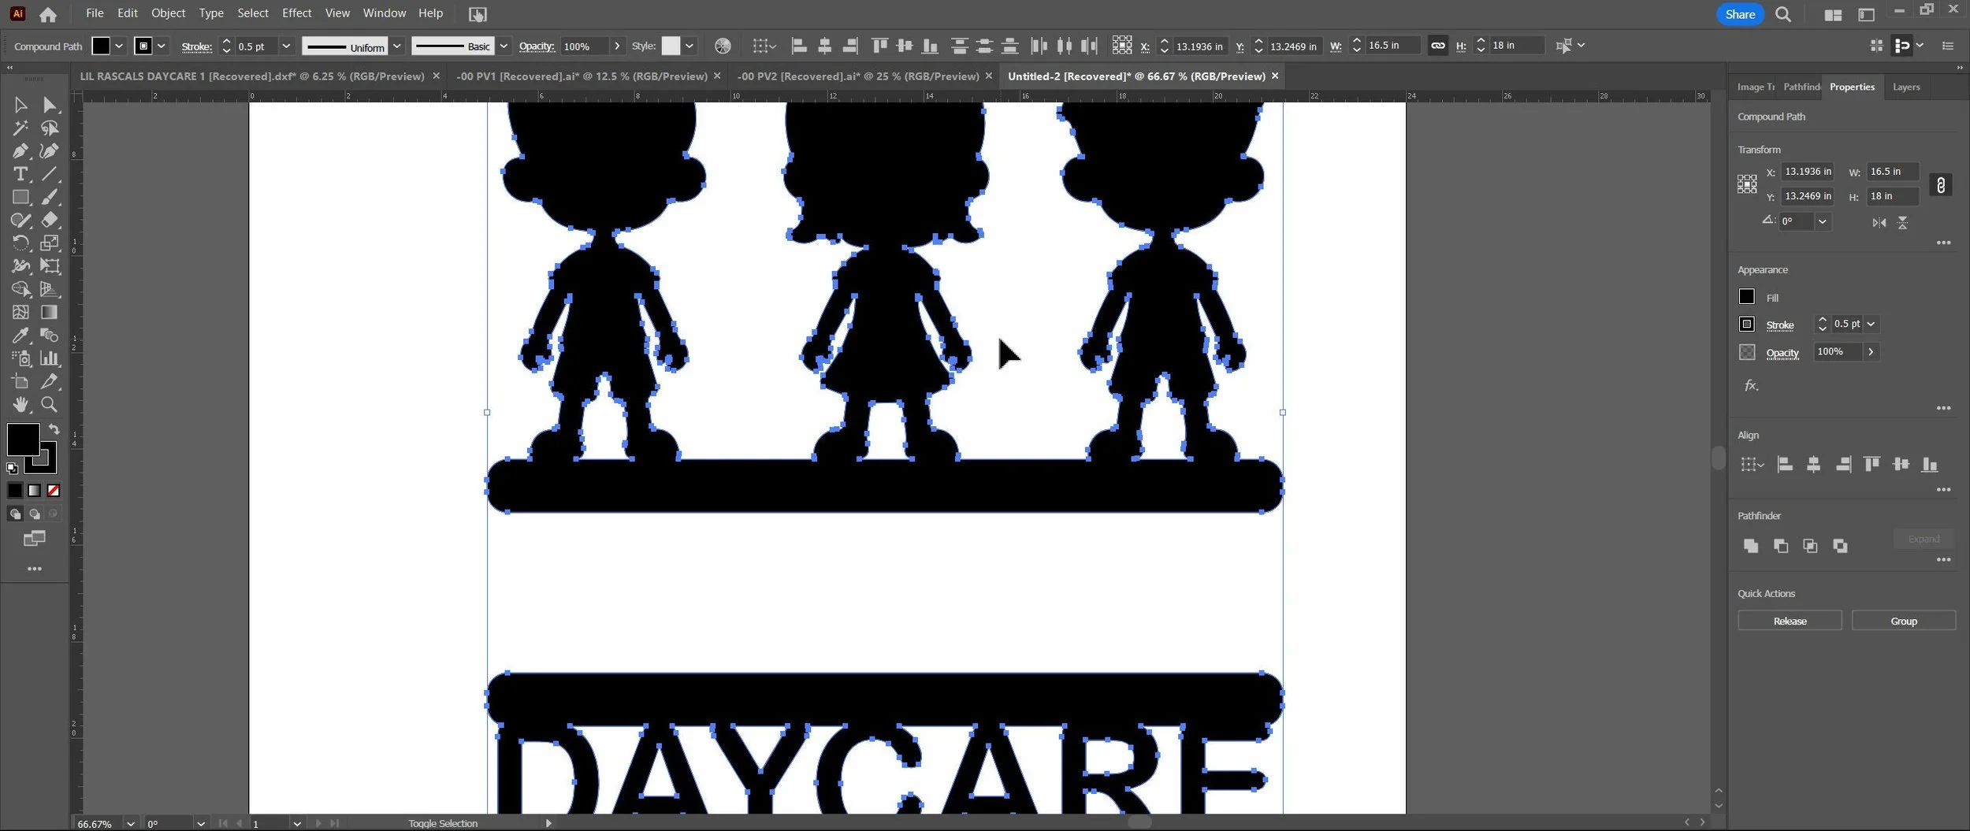Select the Scale tool
The height and width of the screenshot is (831, 1970).
[x=50, y=243]
